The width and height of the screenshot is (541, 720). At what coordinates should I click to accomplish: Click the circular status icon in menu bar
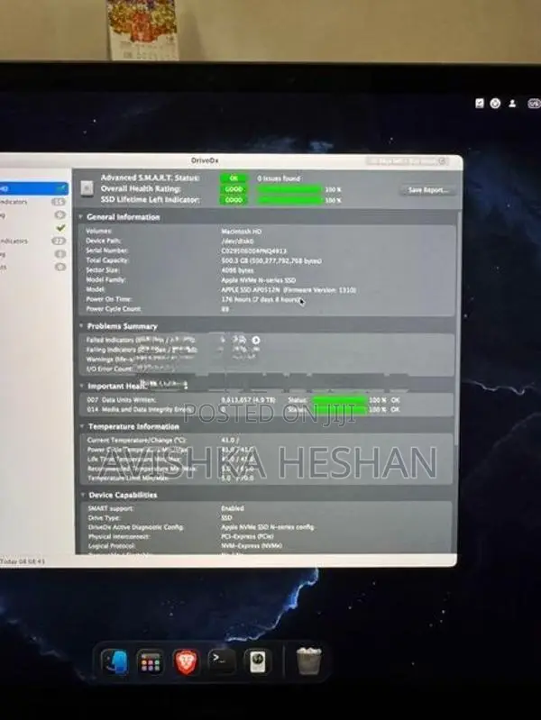495,104
